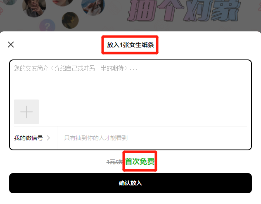Viewport: 261px width, 204px height.
Task: Select the partial avatar with red lips
Action: pos(62,2)
